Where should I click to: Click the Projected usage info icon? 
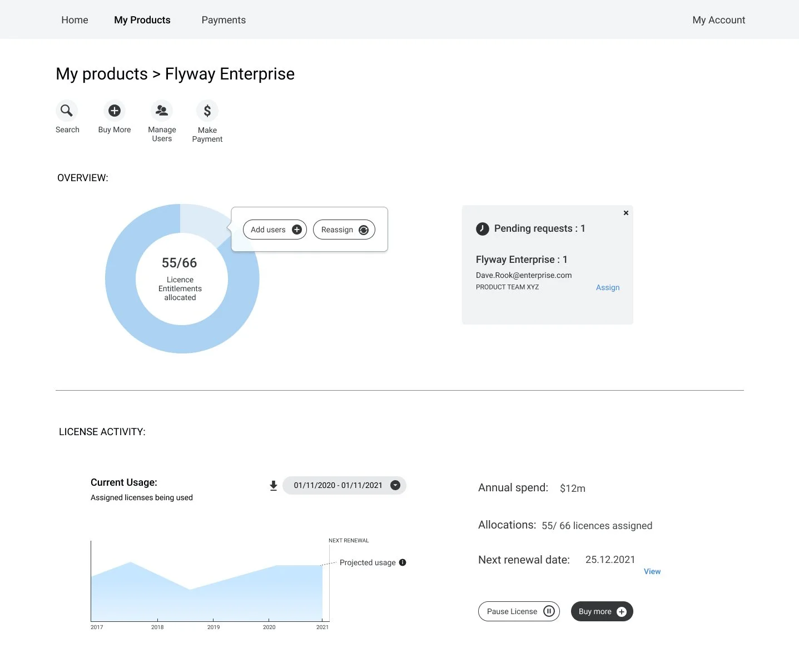(x=403, y=562)
